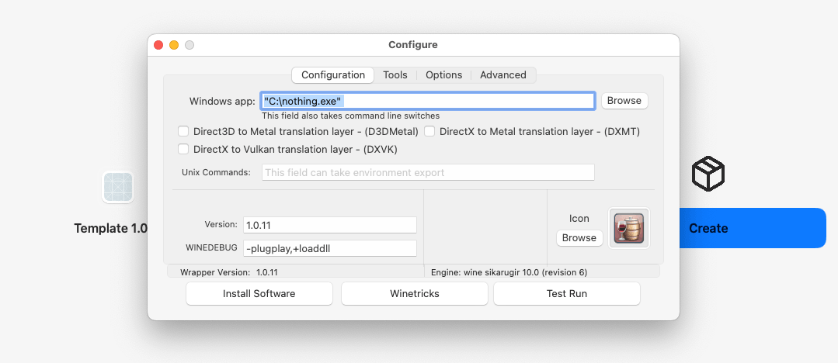
Task: Edit the WINEDEBUG field
Action: (329, 249)
